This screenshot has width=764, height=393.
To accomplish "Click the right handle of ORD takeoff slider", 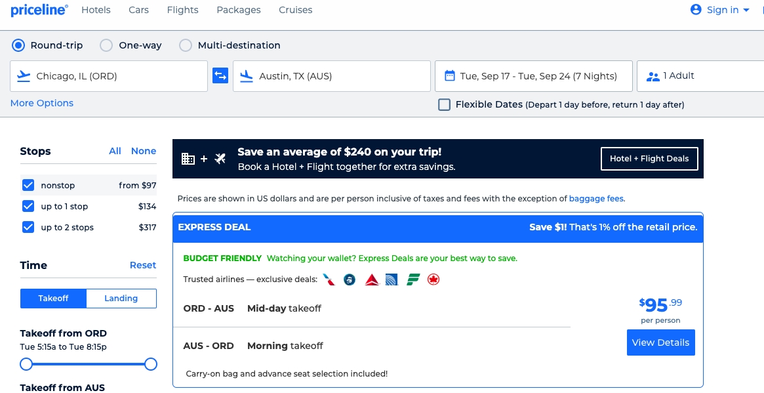I will point(151,364).
